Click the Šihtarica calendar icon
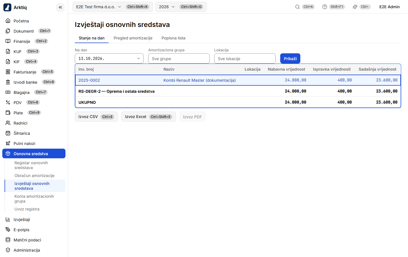The image size is (408, 257). (x=8, y=133)
